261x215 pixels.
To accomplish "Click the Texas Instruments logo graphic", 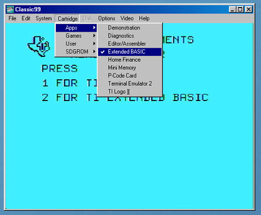I will pos(39,46).
